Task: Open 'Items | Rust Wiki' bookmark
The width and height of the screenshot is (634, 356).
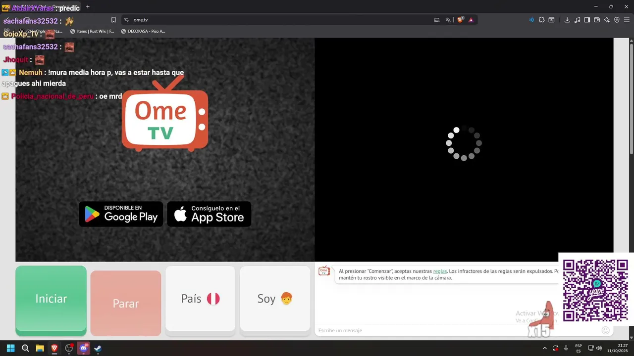Action: point(92,31)
